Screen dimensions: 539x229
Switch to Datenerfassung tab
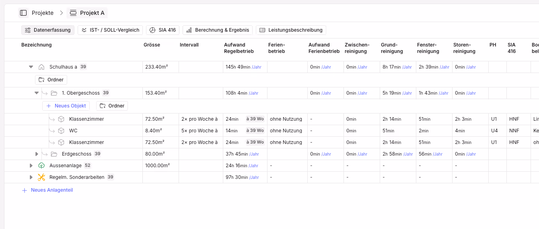tap(48, 30)
